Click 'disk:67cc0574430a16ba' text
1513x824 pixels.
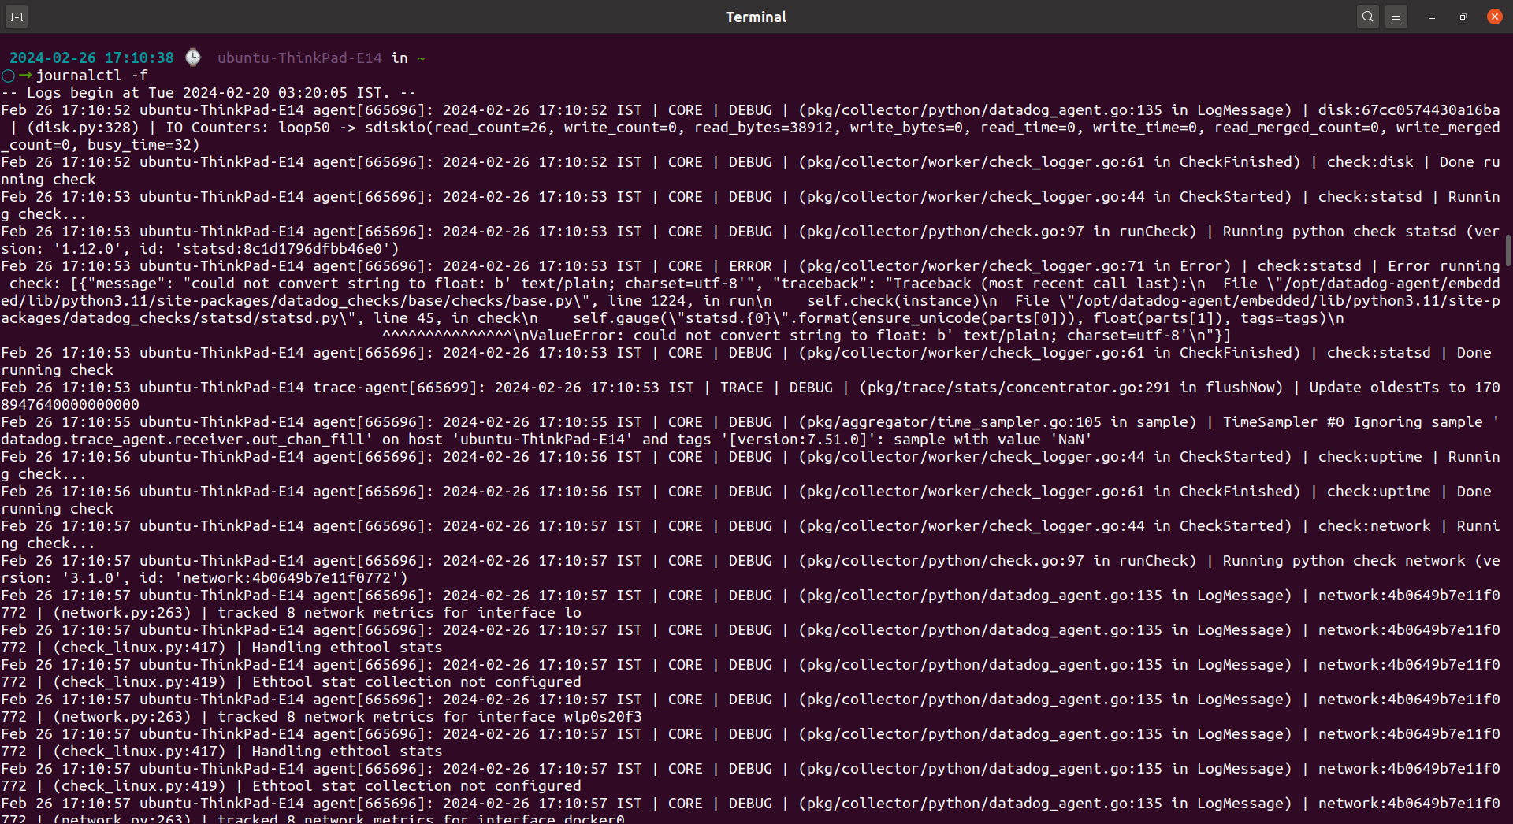coord(1409,110)
